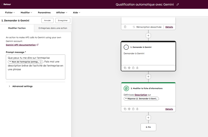Click the copy icon on Demander à Gemini card
Viewport: 208px width, 137px height.
pyautogui.click(x=125, y=68)
